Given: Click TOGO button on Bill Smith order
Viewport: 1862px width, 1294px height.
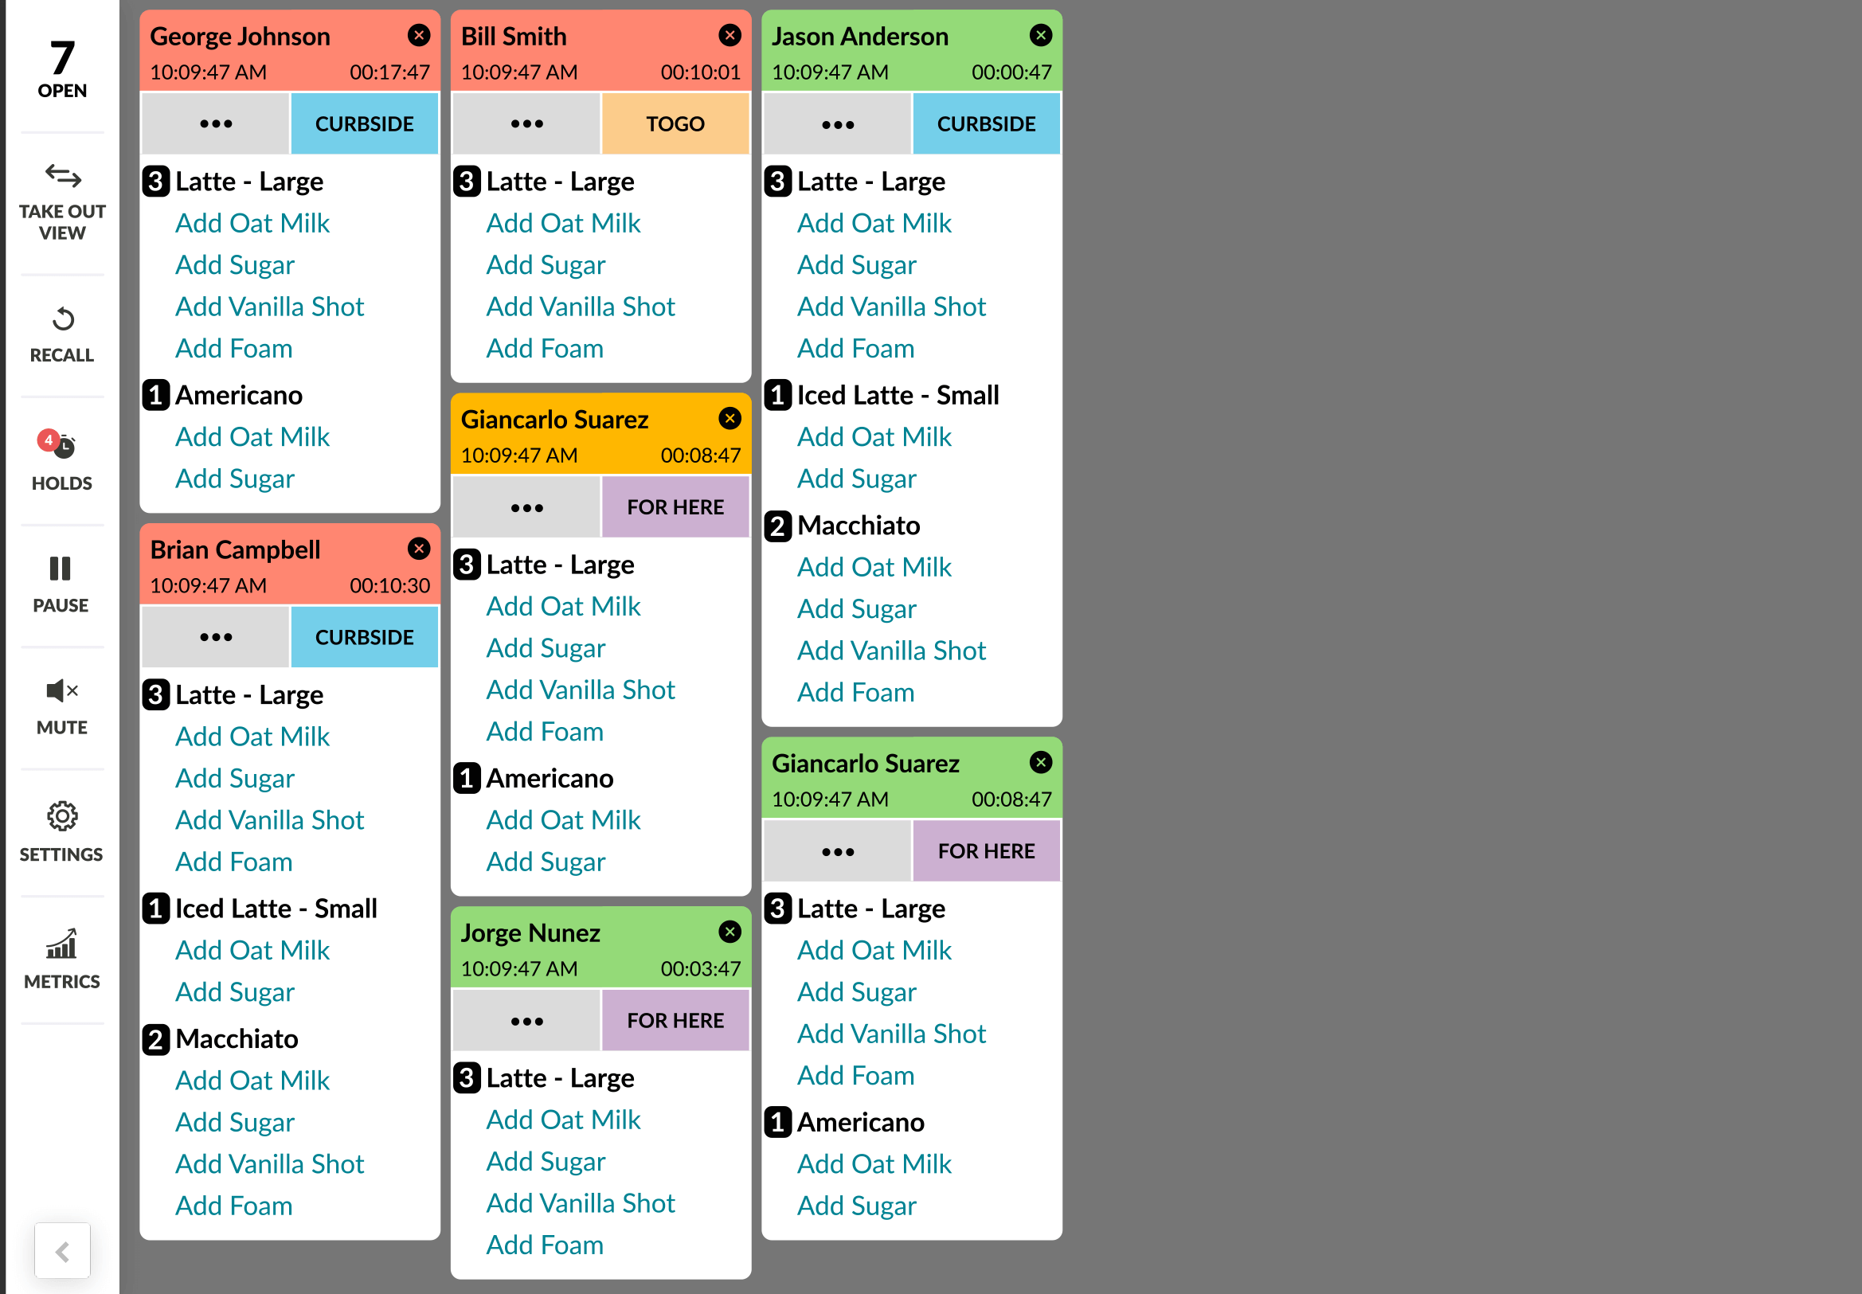Looking at the screenshot, I should click(x=675, y=124).
